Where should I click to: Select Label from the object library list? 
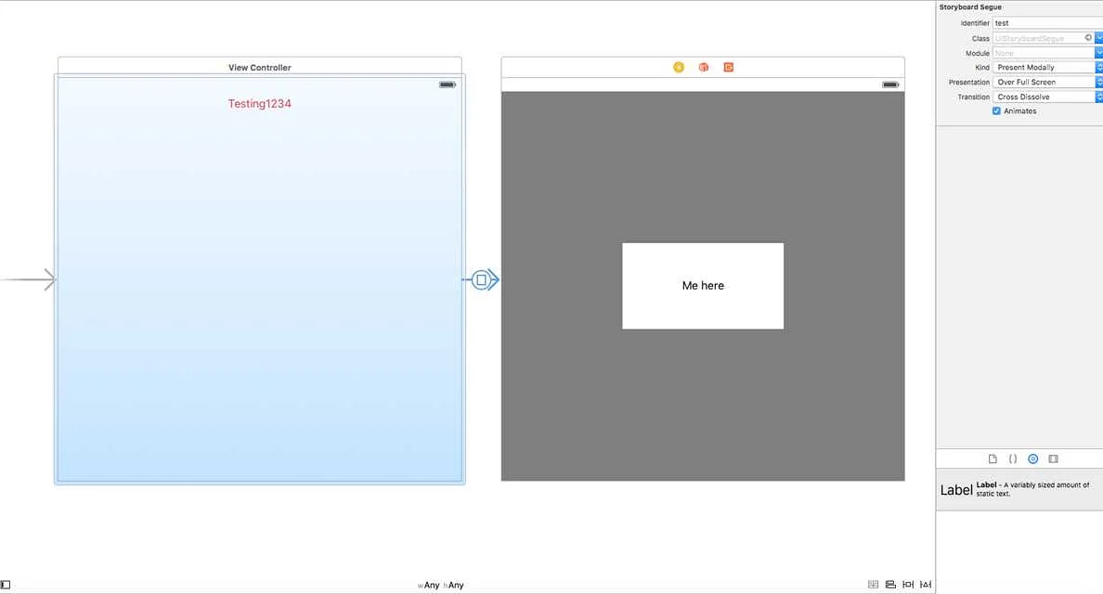point(1017,489)
